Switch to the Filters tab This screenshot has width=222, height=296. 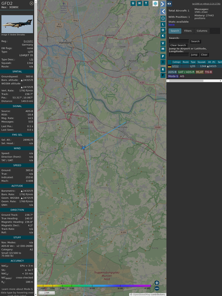(188, 31)
